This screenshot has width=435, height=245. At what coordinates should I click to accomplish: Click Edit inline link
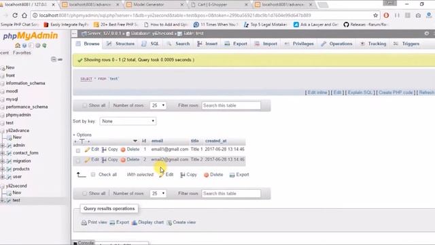coord(317,93)
